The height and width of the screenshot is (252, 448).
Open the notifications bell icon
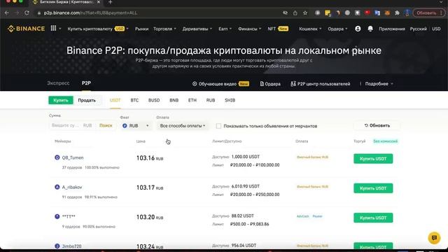pyautogui.click(x=370, y=29)
